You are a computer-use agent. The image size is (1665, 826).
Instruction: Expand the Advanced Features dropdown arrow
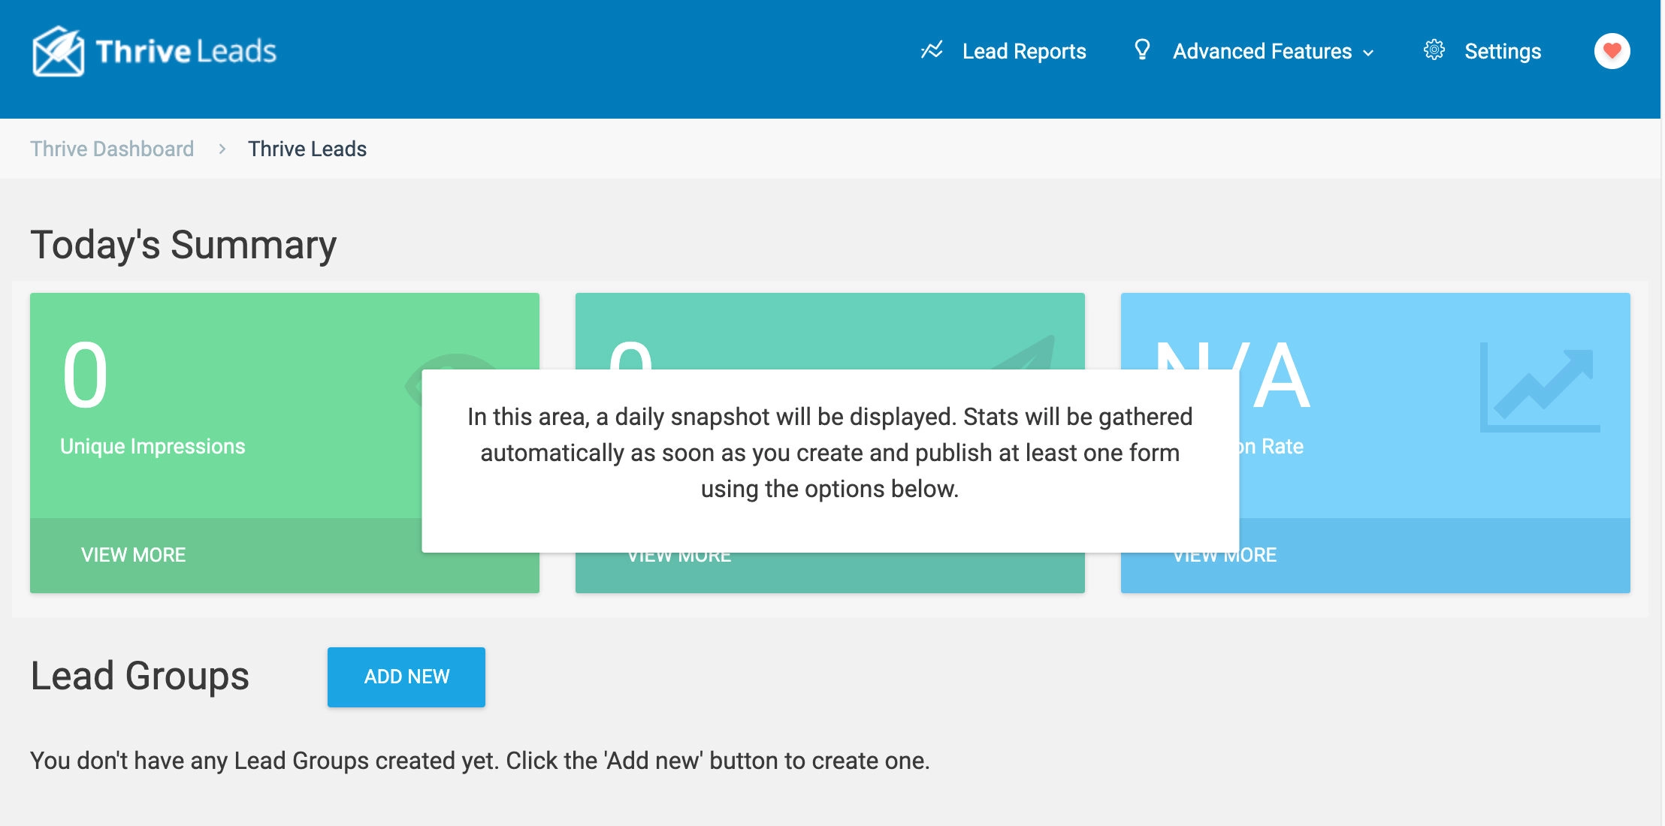(x=1368, y=53)
